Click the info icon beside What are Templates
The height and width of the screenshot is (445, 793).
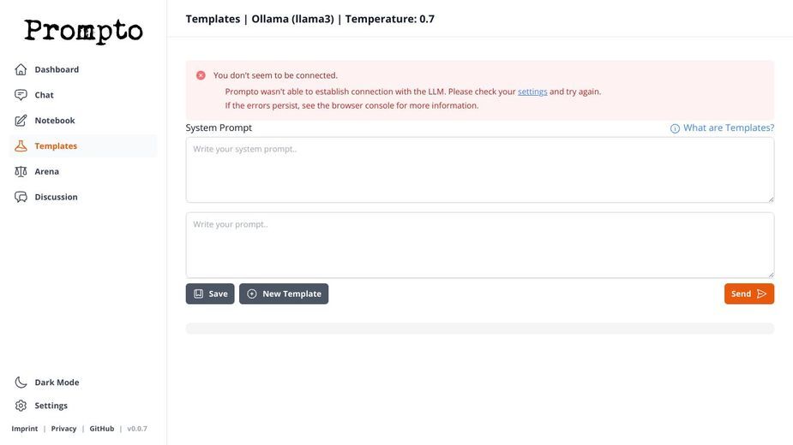coord(675,128)
